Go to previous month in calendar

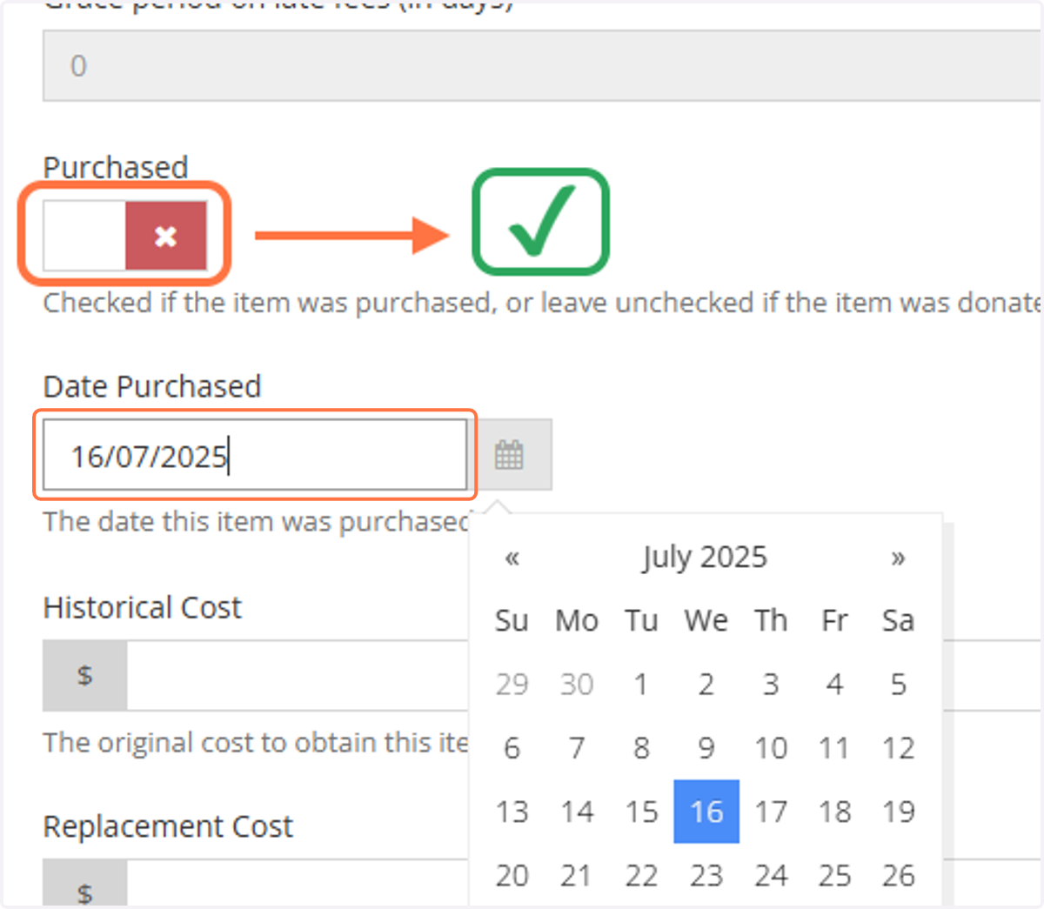coord(512,557)
